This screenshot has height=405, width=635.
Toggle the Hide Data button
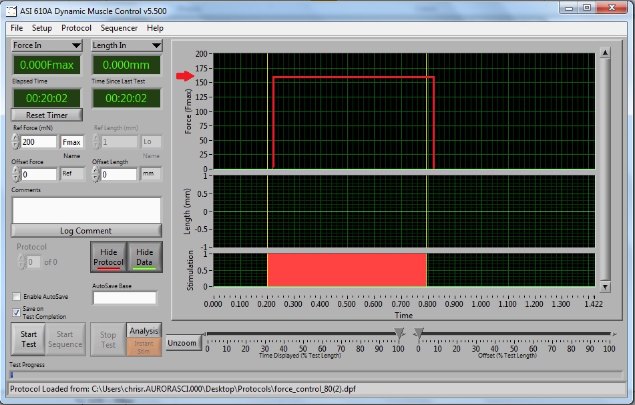pos(145,257)
